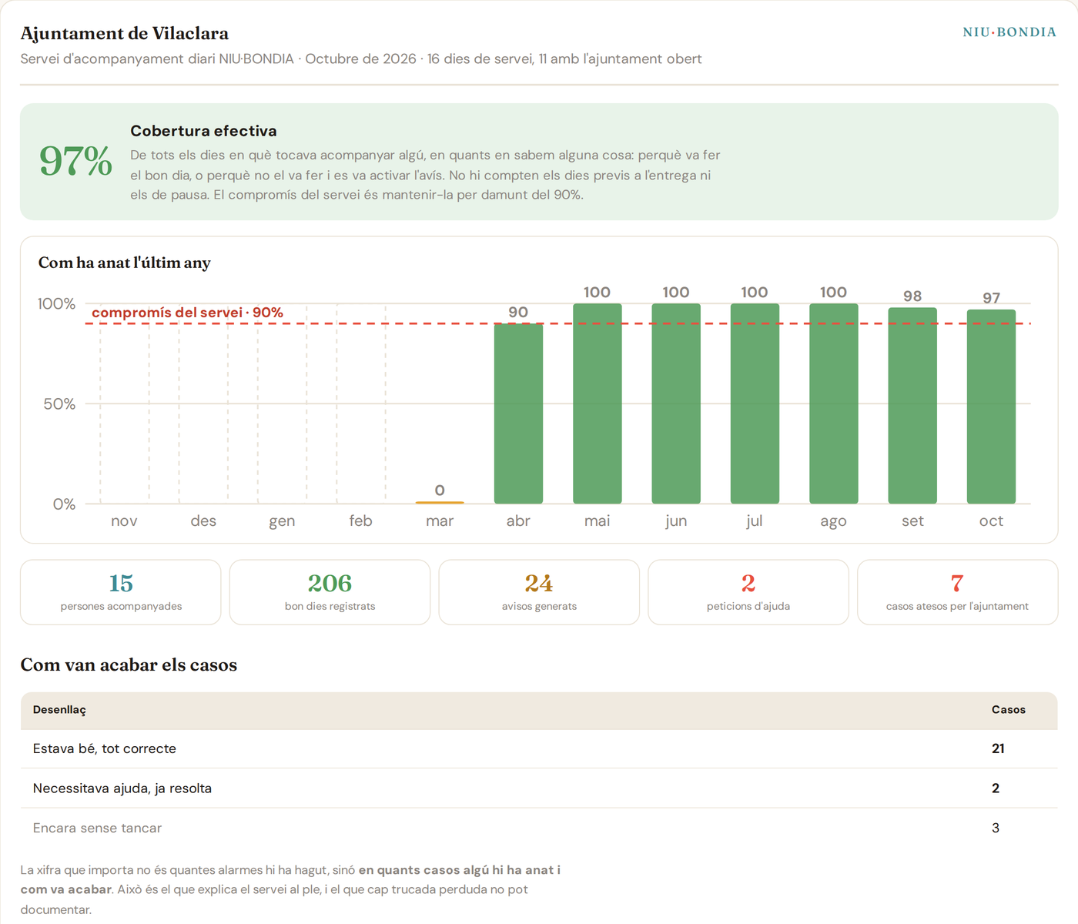Click the red 90% commitment line label
This screenshot has height=924, width=1078.
tap(187, 313)
